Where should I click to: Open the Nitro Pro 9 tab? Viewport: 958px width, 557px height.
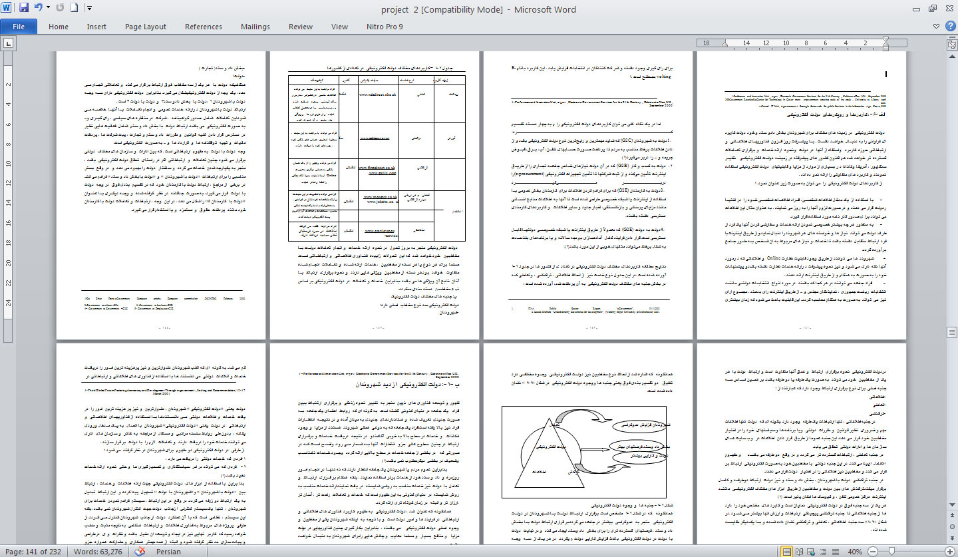pyautogui.click(x=384, y=27)
